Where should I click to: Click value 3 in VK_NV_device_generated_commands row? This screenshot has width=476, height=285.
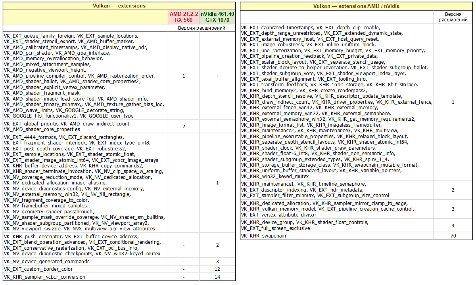pos(217,262)
